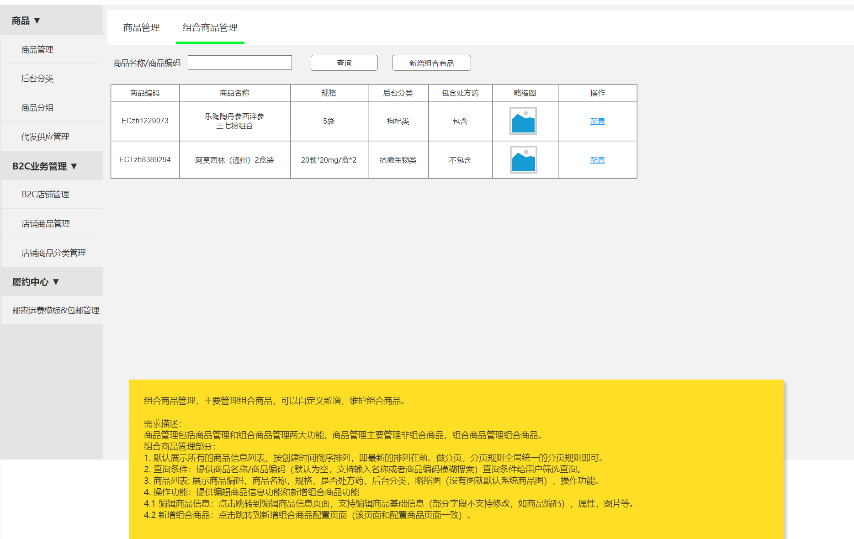
Task: Switch to the 商品管理 tab
Action: pos(142,27)
